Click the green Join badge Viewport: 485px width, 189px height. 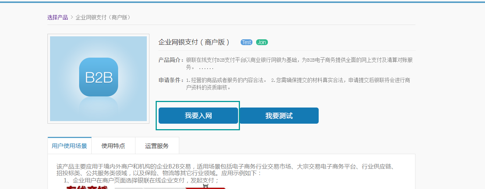tap(262, 42)
